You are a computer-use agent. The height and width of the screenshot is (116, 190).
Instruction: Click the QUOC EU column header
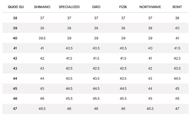tap(16, 7)
